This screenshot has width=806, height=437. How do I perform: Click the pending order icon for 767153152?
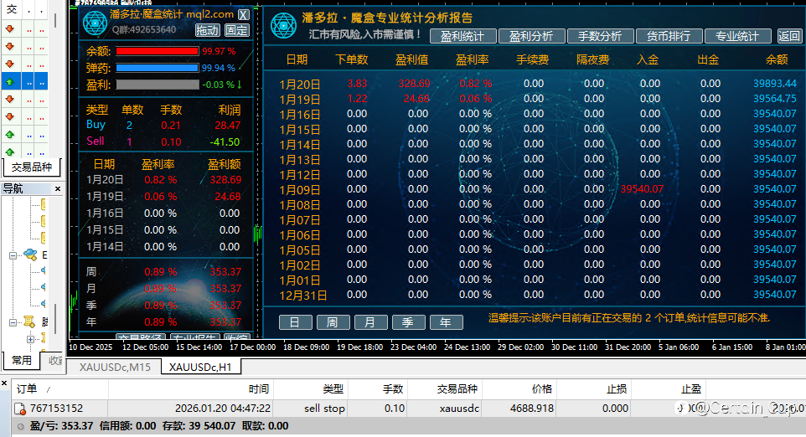pyautogui.click(x=20, y=409)
